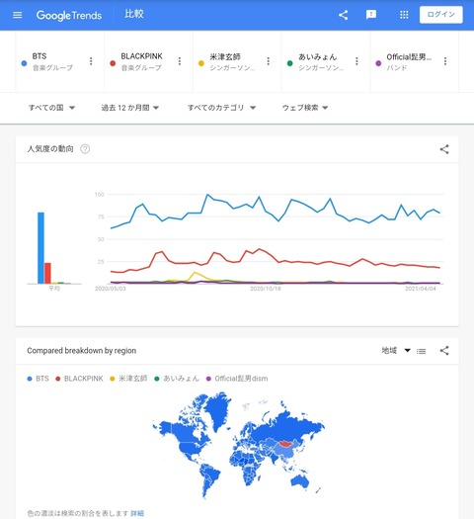Open the three-dot menu for 米津玄師
This screenshot has height=519, width=474.
tap(268, 61)
